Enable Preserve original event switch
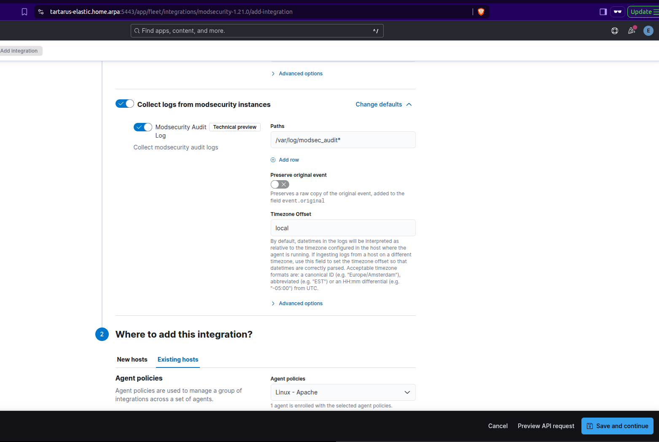The width and height of the screenshot is (659, 442). (x=280, y=184)
